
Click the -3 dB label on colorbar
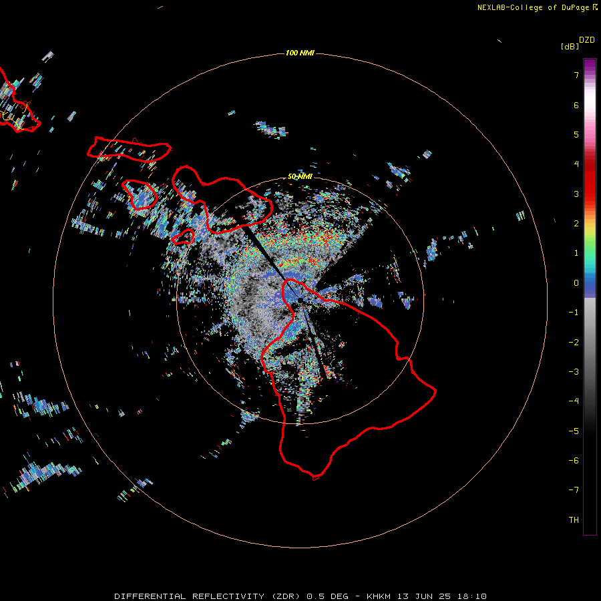click(574, 372)
